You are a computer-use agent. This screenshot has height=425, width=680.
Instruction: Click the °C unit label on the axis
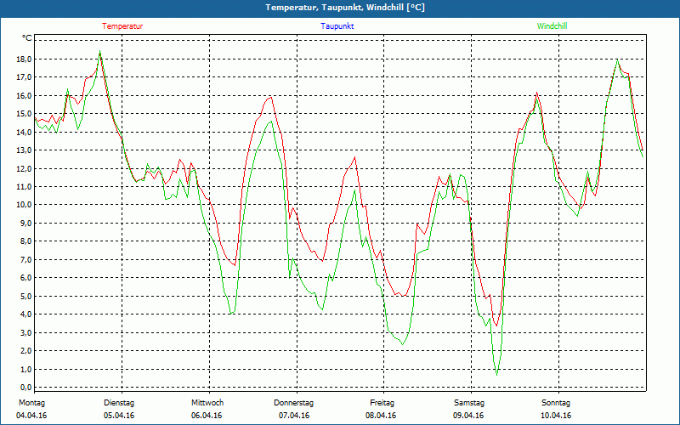click(x=27, y=38)
